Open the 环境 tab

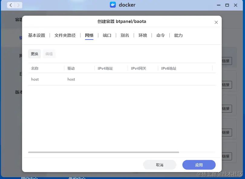click(x=143, y=35)
